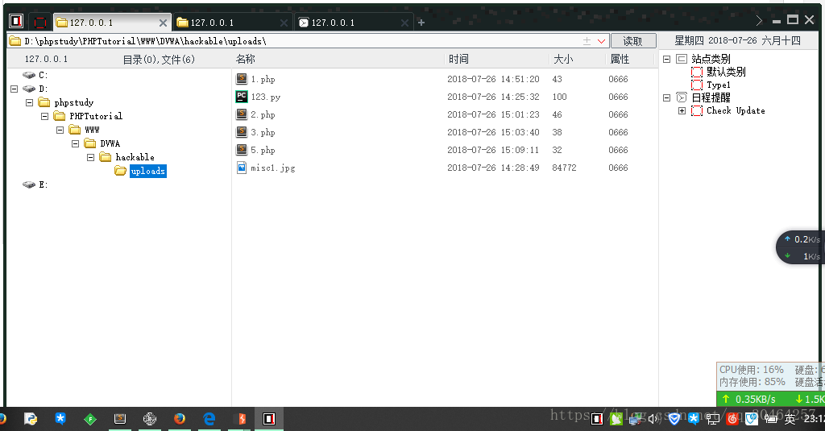Collapse the D: drive tree node

tap(15, 89)
